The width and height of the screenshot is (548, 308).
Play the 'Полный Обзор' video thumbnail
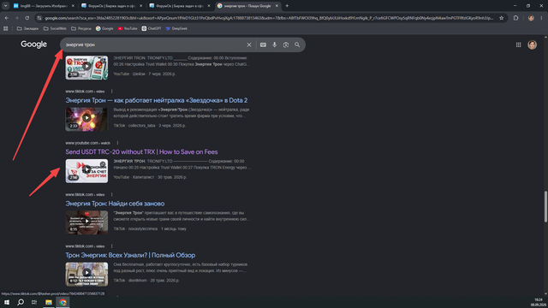tap(86, 274)
